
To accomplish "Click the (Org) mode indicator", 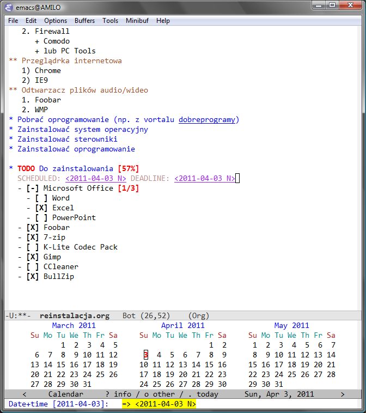I will click(199, 315).
